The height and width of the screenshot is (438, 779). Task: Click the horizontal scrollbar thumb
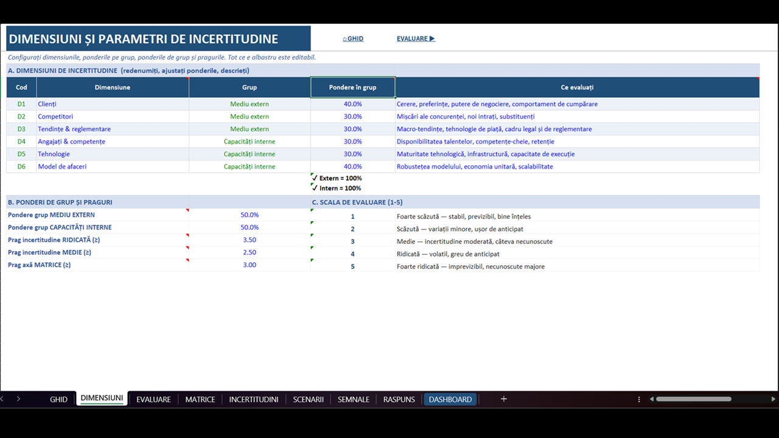693,399
